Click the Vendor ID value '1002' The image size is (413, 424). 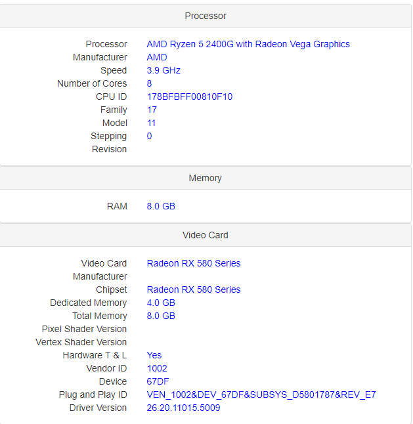[157, 368]
